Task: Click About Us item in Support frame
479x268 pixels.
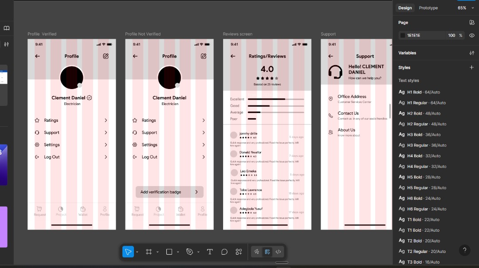Action: 344,132
